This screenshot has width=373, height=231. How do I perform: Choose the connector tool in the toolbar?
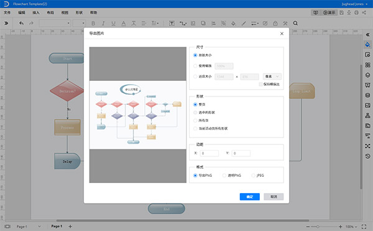tap(183, 23)
